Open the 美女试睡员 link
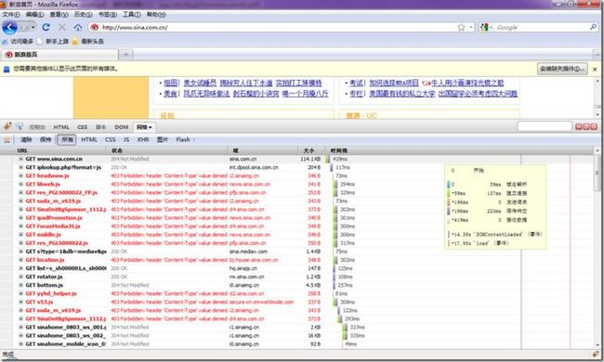The image size is (604, 362). click(200, 83)
